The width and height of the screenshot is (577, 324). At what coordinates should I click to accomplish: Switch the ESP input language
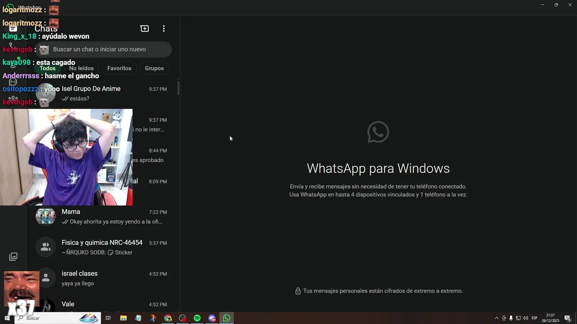pyautogui.click(x=535, y=318)
